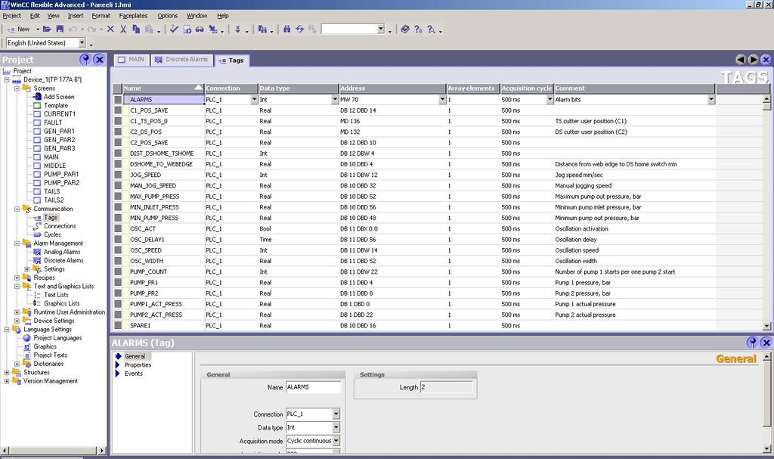Click the Text Lists icon in tree
774x459 pixels.
pyautogui.click(x=37, y=295)
